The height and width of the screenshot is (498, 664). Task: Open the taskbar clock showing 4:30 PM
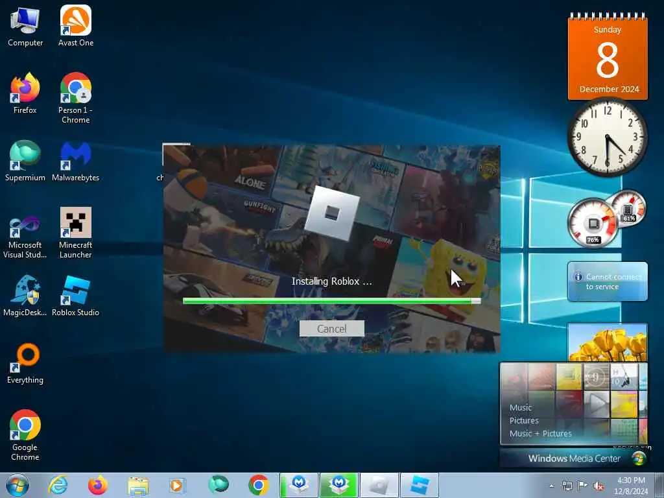click(631, 486)
